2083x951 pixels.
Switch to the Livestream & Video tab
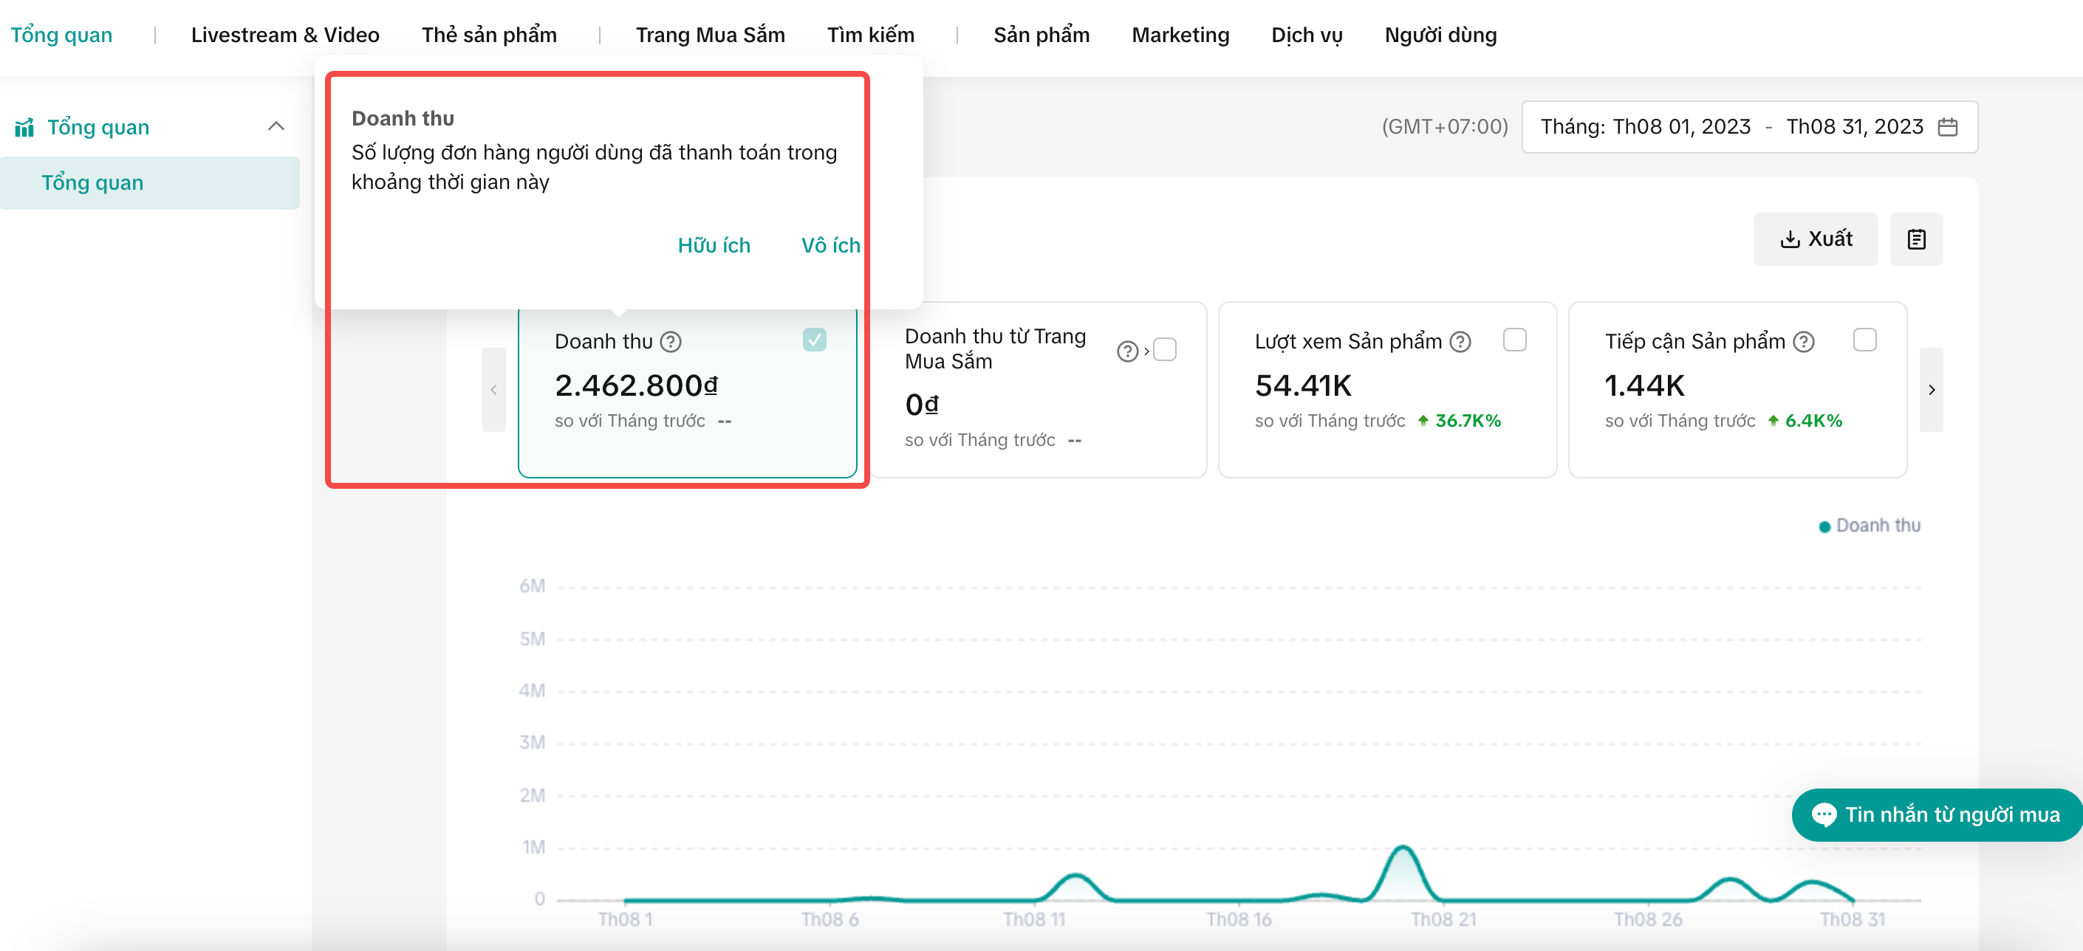[x=284, y=35]
